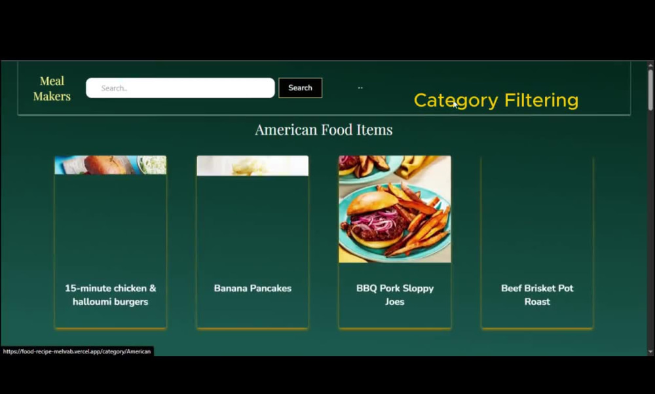Open the Banana Pancakes recipe title

click(x=253, y=289)
